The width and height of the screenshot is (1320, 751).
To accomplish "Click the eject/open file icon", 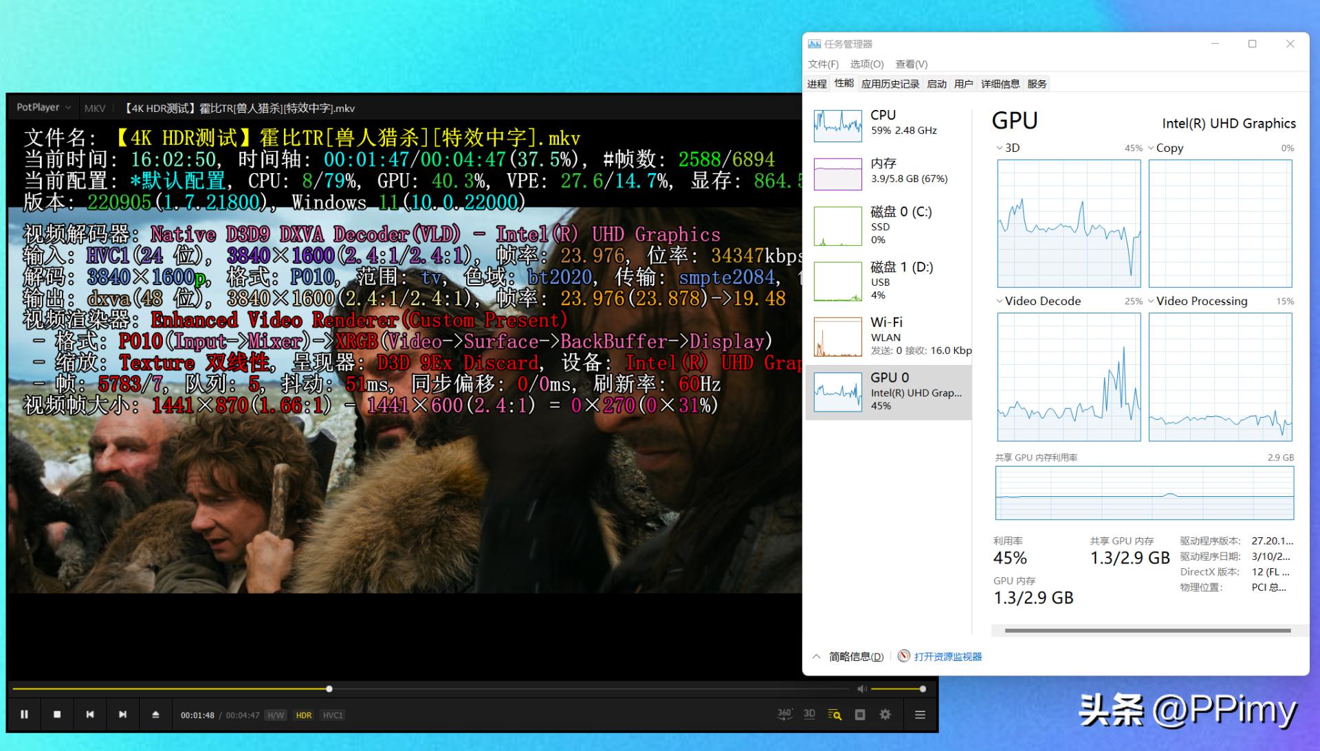I will tap(155, 715).
